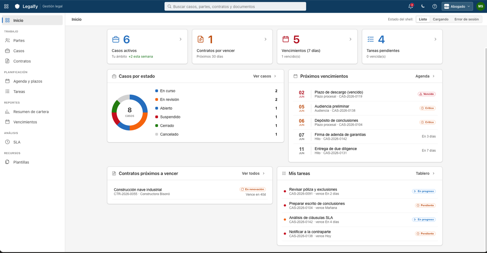Click the briefcase icon in Casos activos card

click(x=116, y=39)
